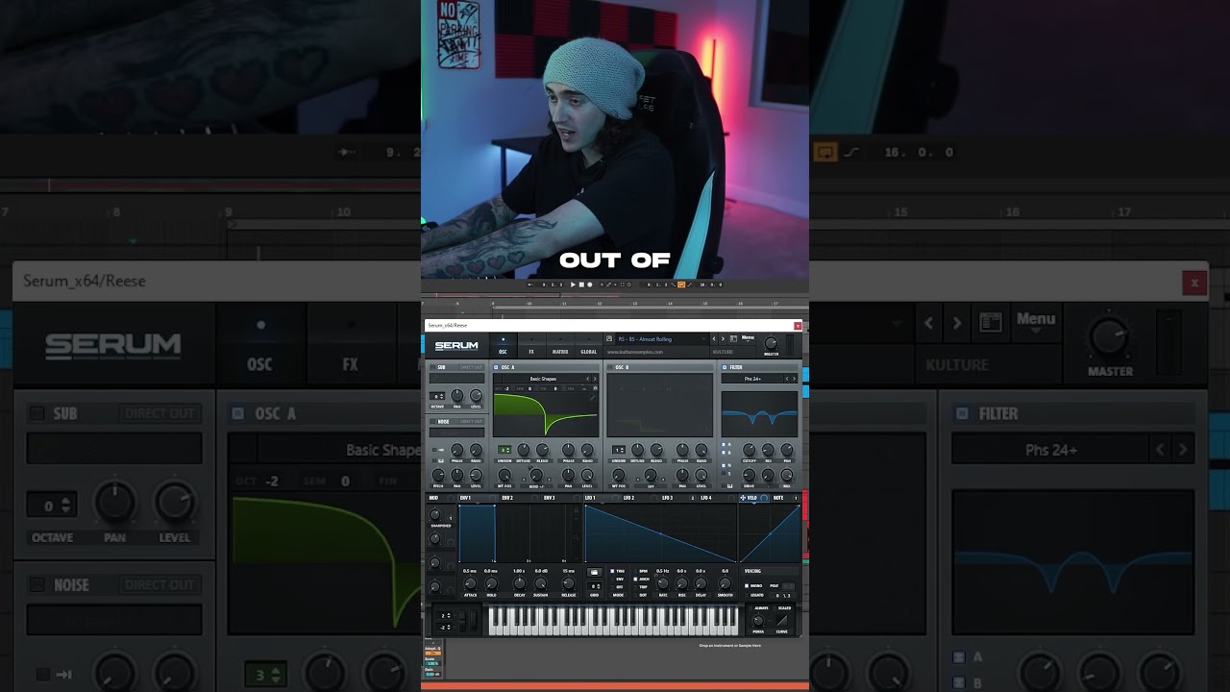The height and width of the screenshot is (692, 1230).
Task: Open Serum's Menu dropdown
Action: 748,338
